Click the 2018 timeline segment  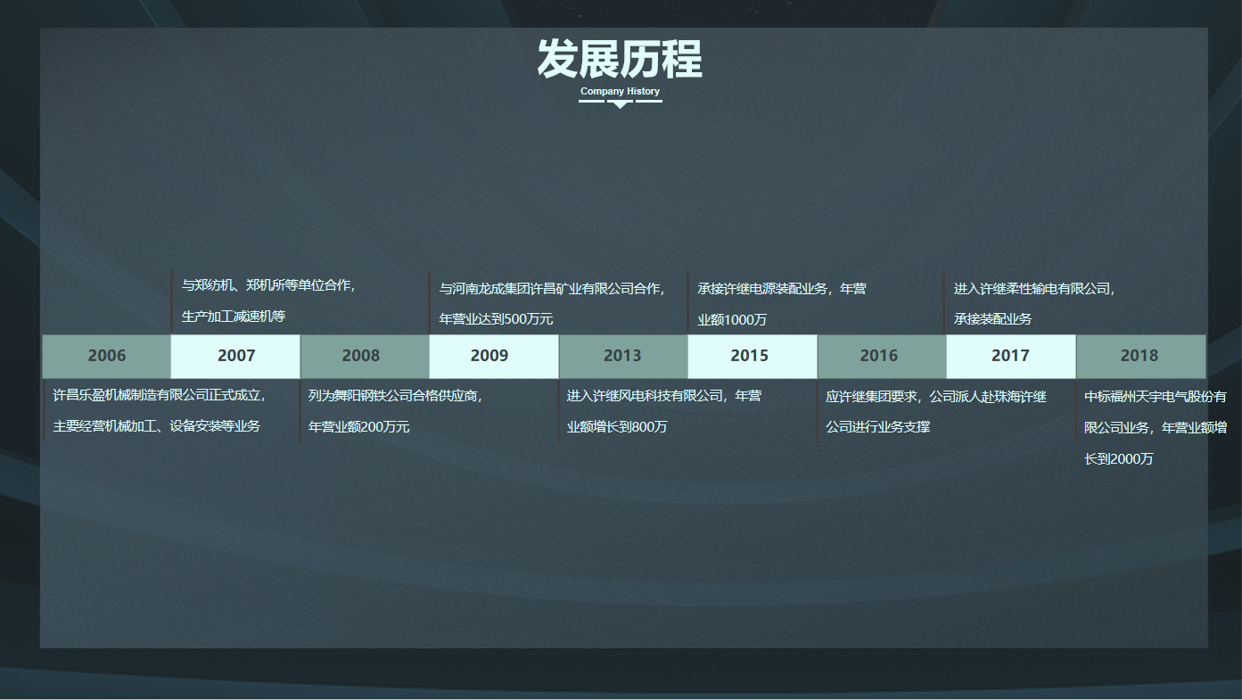(x=1140, y=357)
